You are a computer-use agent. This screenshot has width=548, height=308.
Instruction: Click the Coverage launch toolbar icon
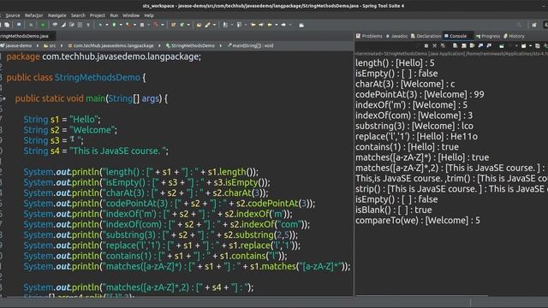pyautogui.click(x=128, y=25)
